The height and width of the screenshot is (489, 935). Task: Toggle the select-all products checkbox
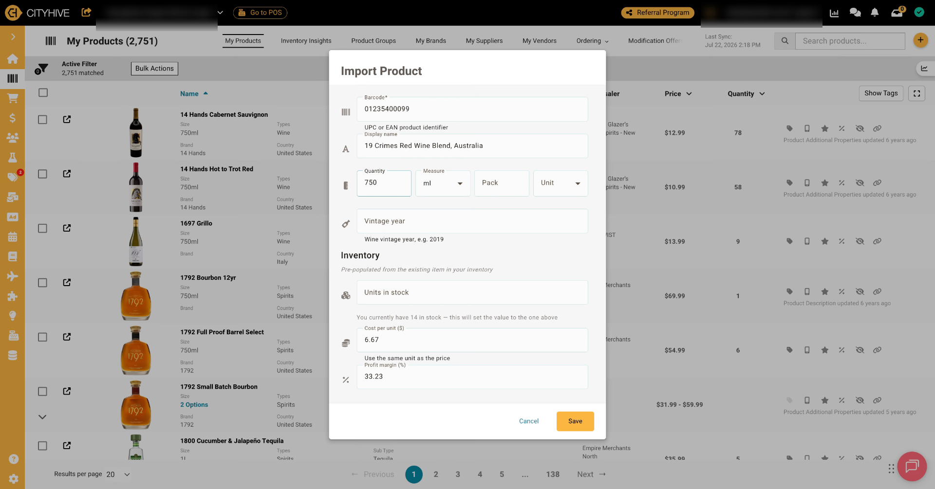click(x=43, y=92)
